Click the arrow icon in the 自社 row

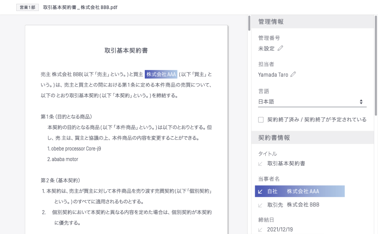(x=260, y=191)
